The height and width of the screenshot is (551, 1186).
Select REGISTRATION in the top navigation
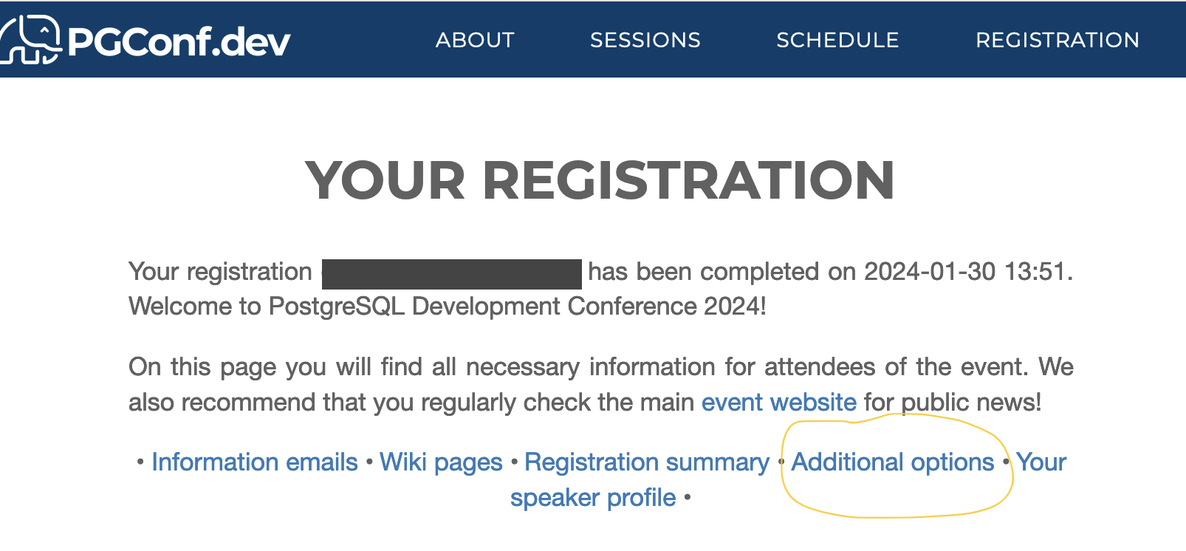point(1057,40)
